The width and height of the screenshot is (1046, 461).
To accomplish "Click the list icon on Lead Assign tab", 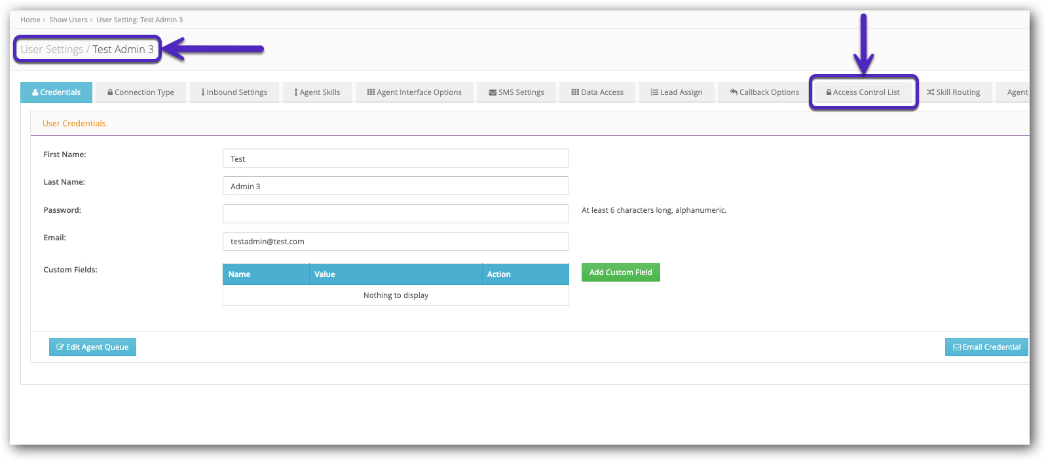I will pos(654,92).
